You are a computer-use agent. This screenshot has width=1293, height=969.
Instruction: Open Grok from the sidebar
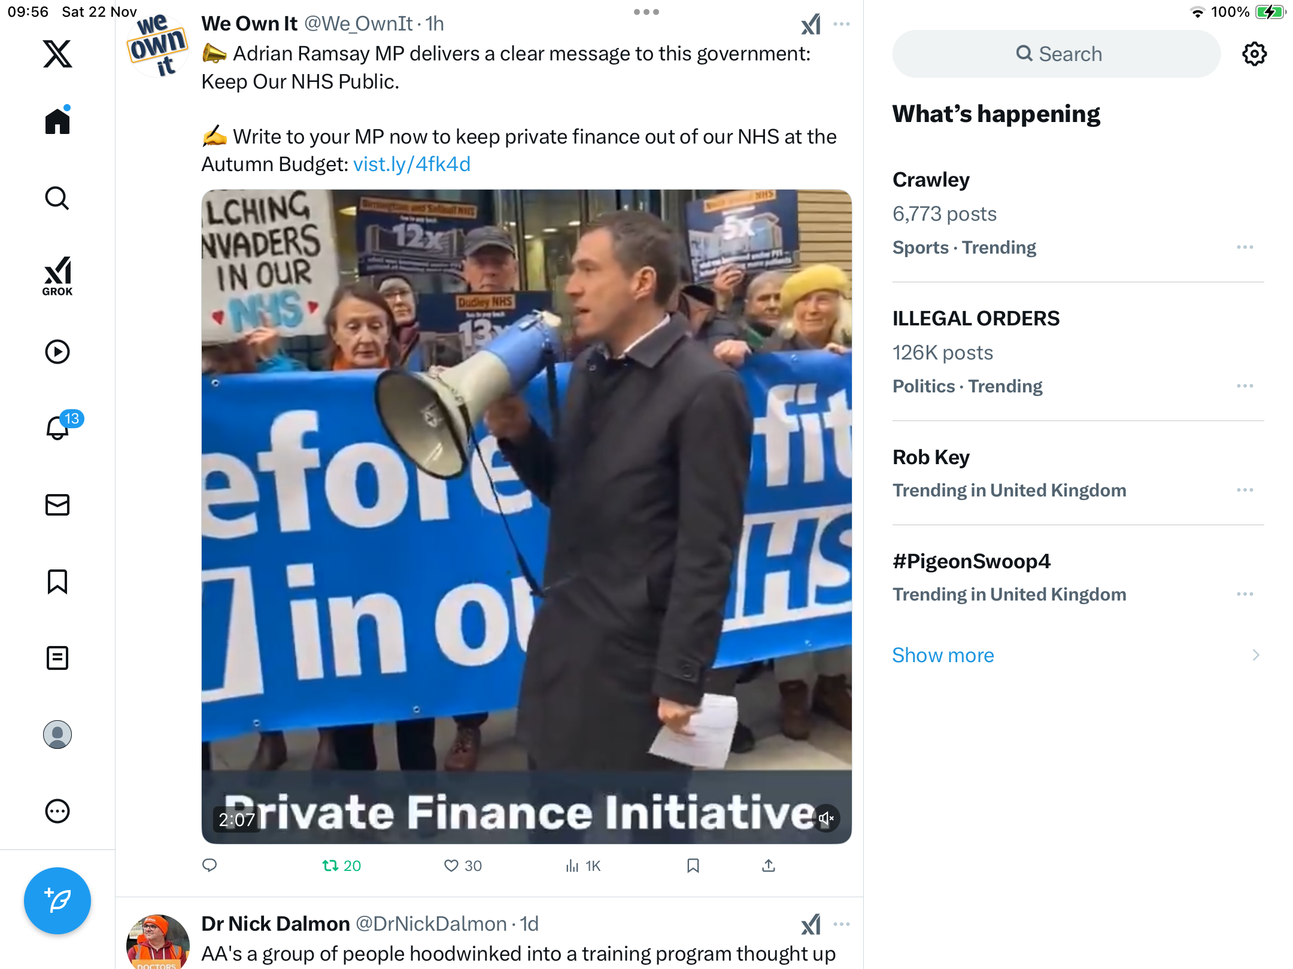pyautogui.click(x=57, y=276)
